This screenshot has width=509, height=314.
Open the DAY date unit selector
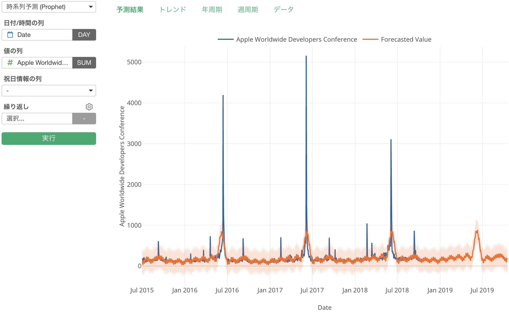(x=84, y=35)
